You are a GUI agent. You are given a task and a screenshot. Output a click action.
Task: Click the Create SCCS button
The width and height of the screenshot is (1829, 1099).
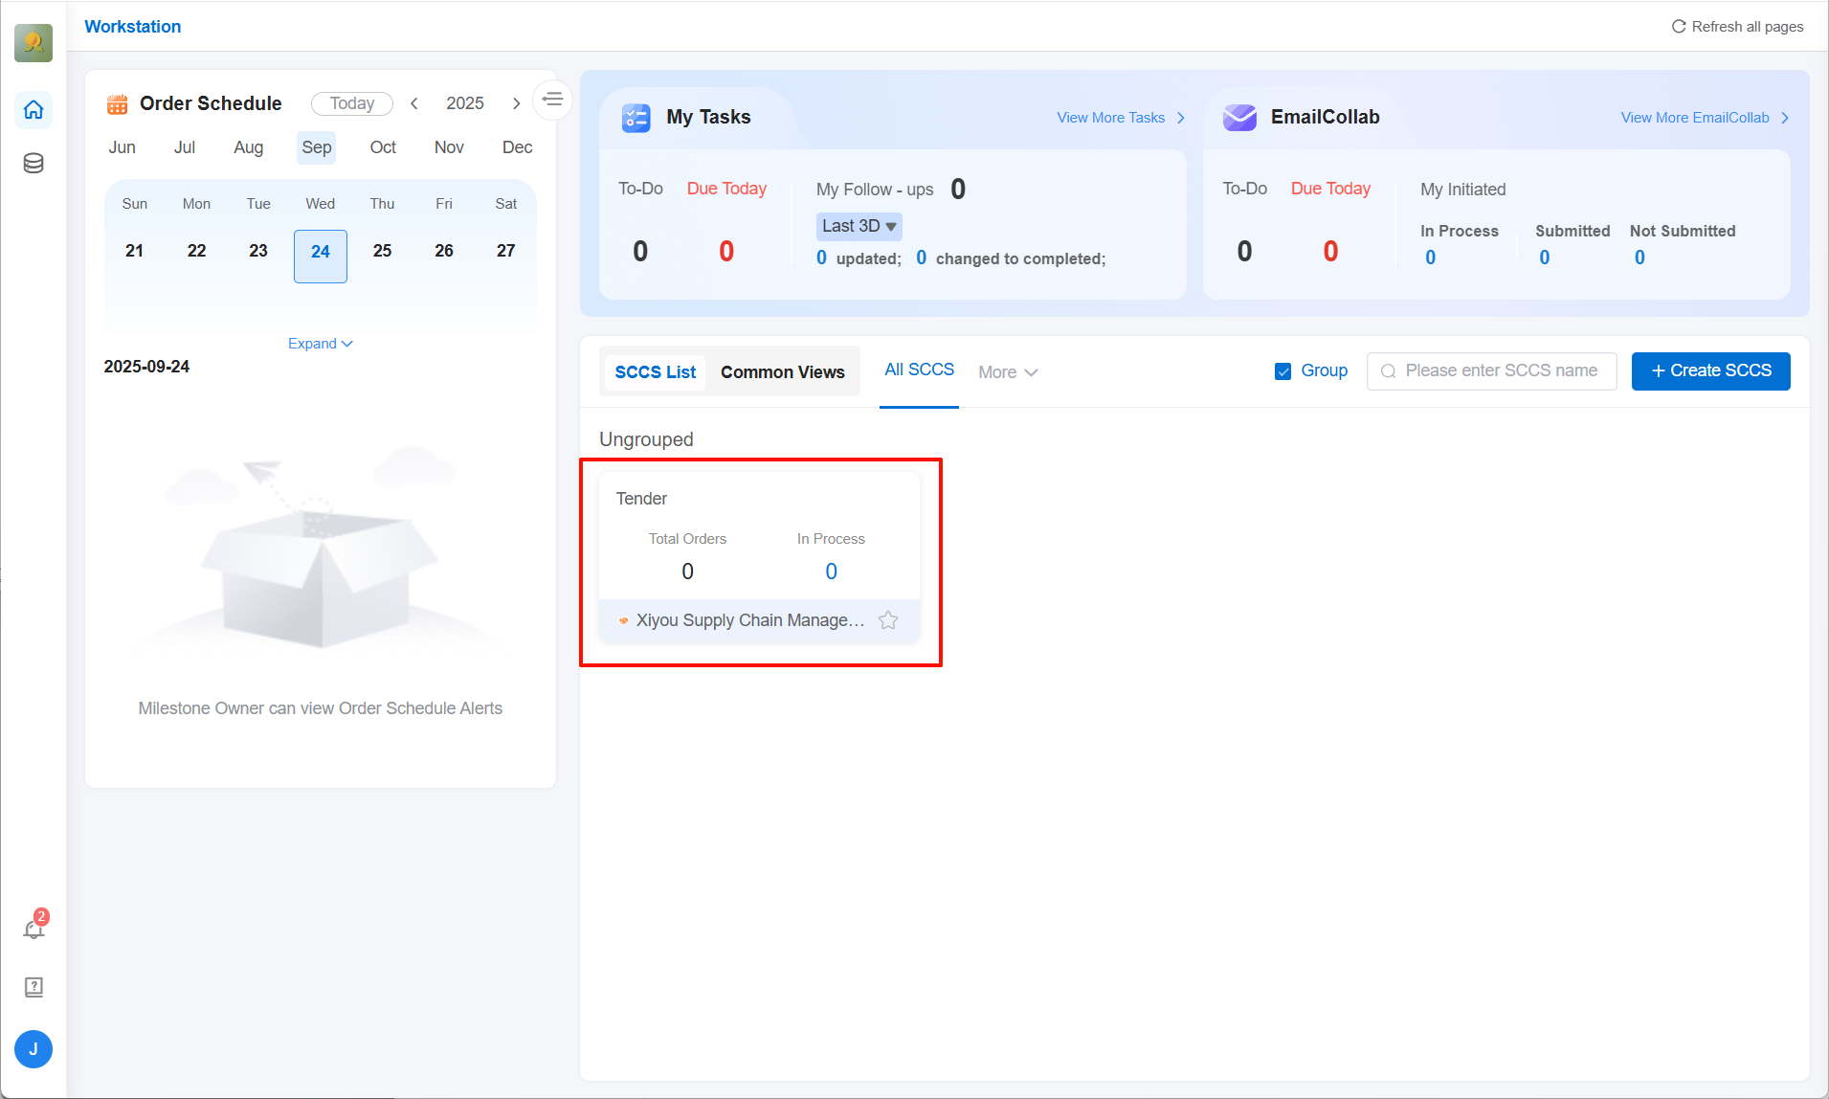[1710, 371]
